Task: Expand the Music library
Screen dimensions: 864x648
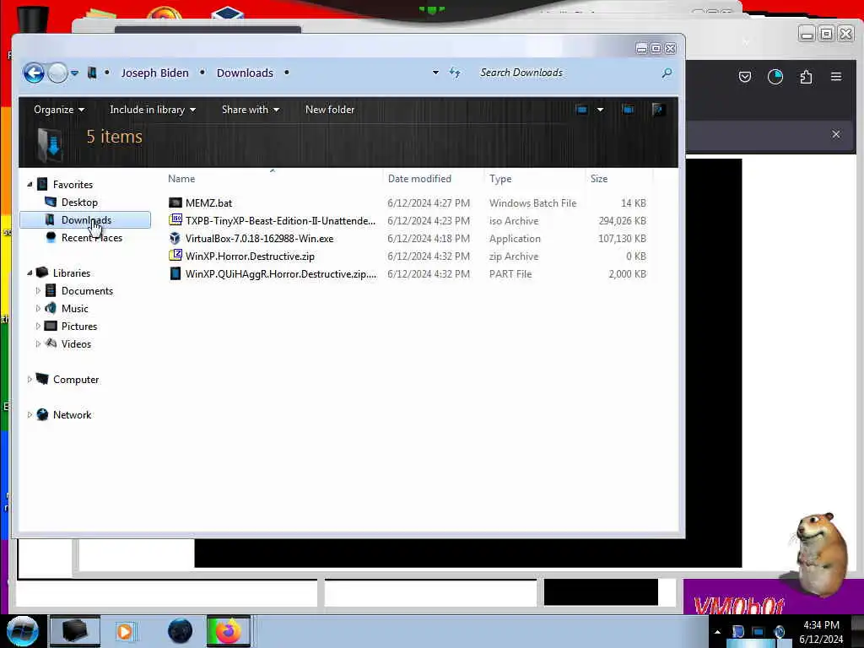Action: pos(38,308)
